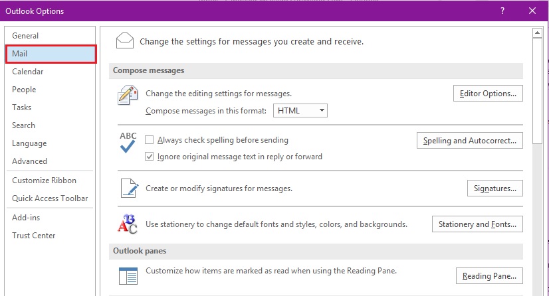Click the signature page-with-pen icon
Screen dimensions: 549x296
128,188
